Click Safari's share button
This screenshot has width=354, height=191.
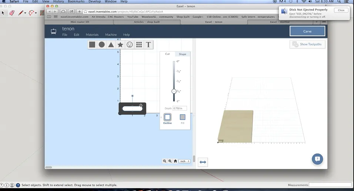pos(71,11)
